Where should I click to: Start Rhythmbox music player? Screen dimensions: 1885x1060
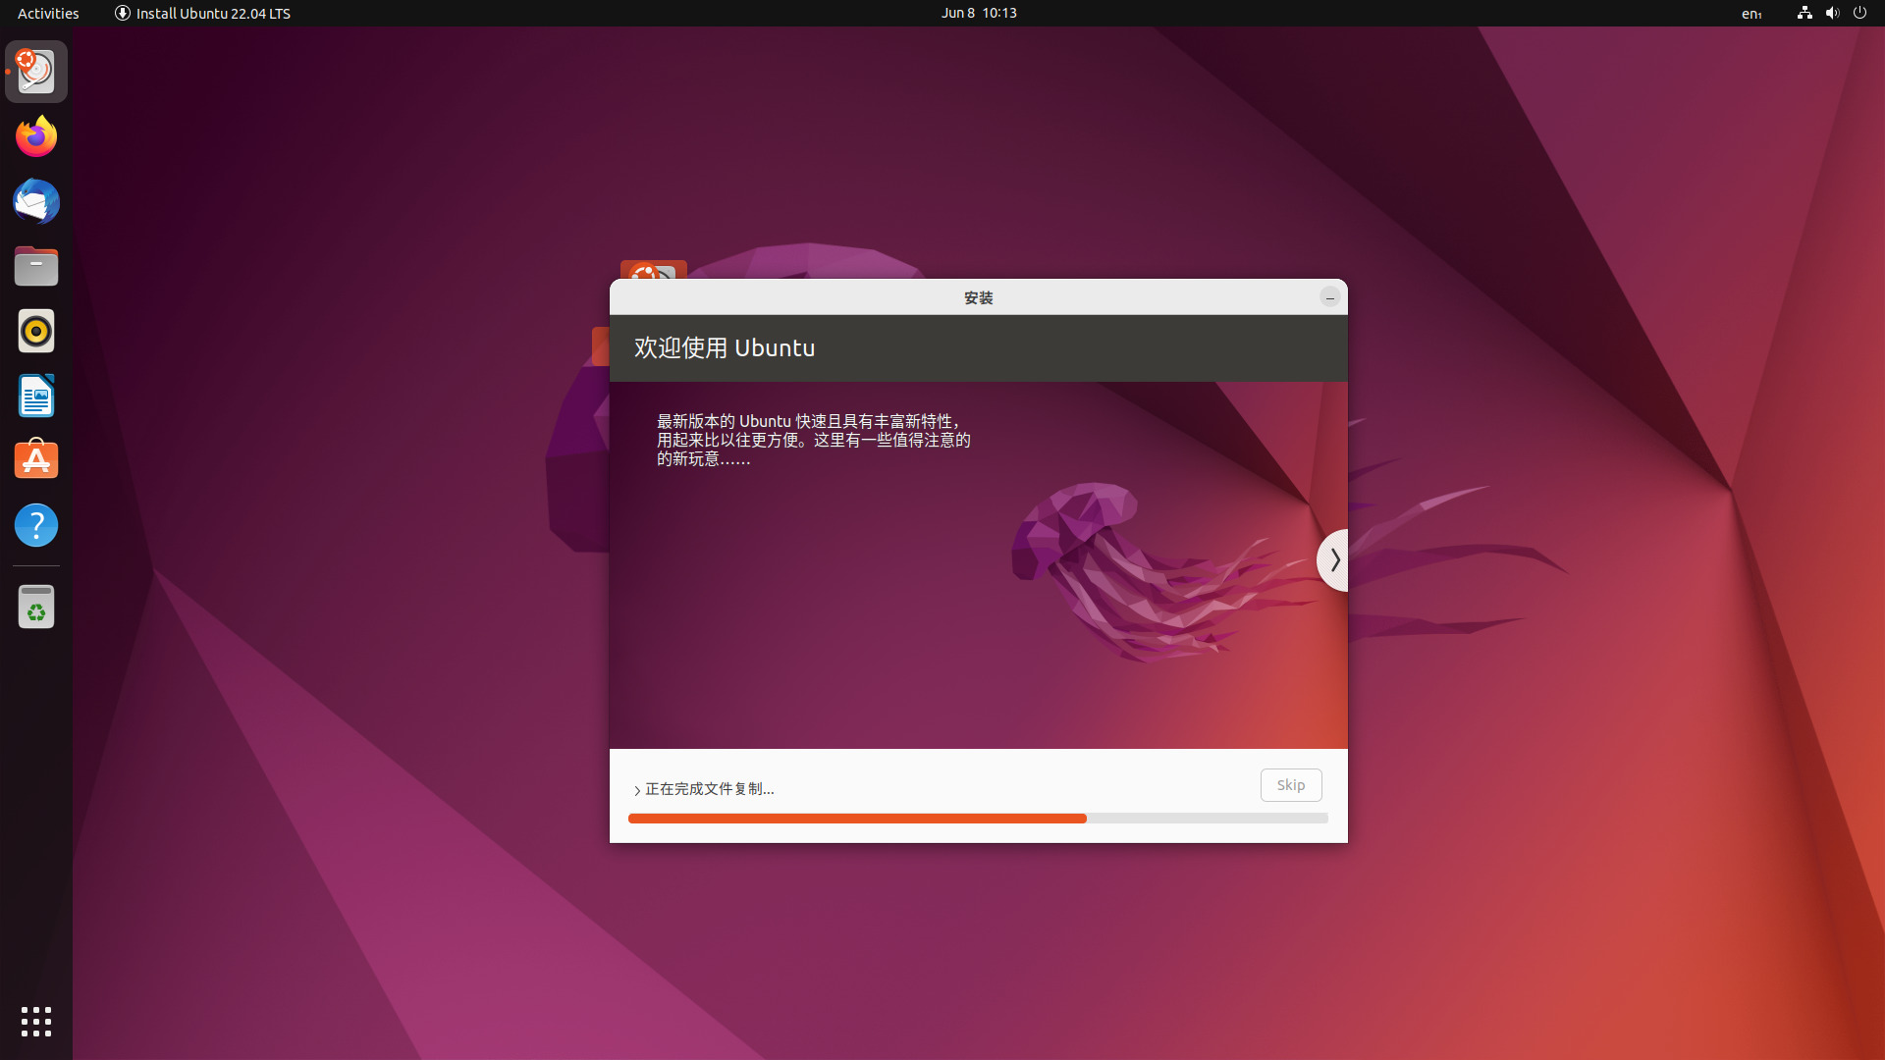(36, 331)
